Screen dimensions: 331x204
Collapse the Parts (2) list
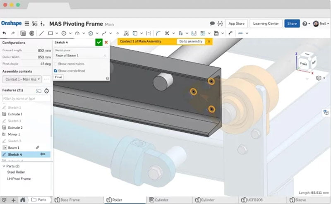pyautogui.click(x=4, y=166)
